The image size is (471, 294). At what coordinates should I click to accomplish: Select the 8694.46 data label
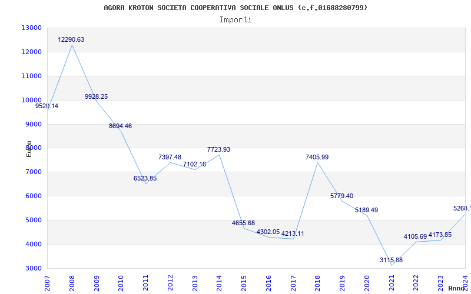point(121,126)
